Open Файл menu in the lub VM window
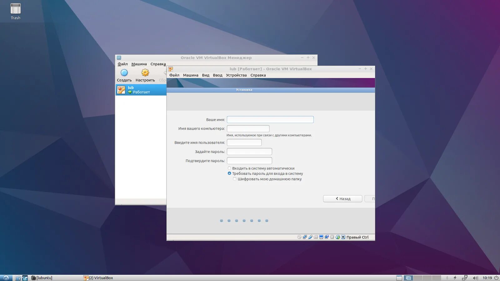Image resolution: width=500 pixels, height=281 pixels. point(174,75)
